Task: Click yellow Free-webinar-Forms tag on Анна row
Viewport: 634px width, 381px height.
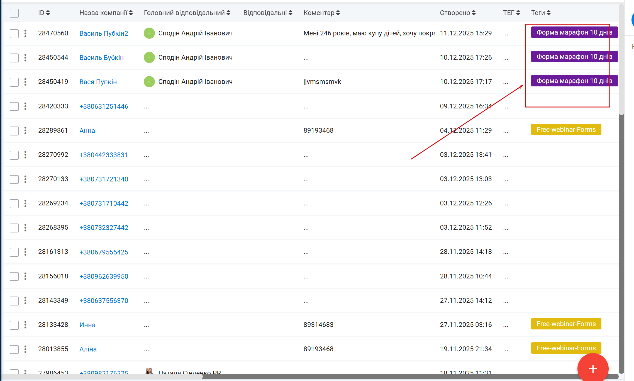Action: pyautogui.click(x=566, y=130)
